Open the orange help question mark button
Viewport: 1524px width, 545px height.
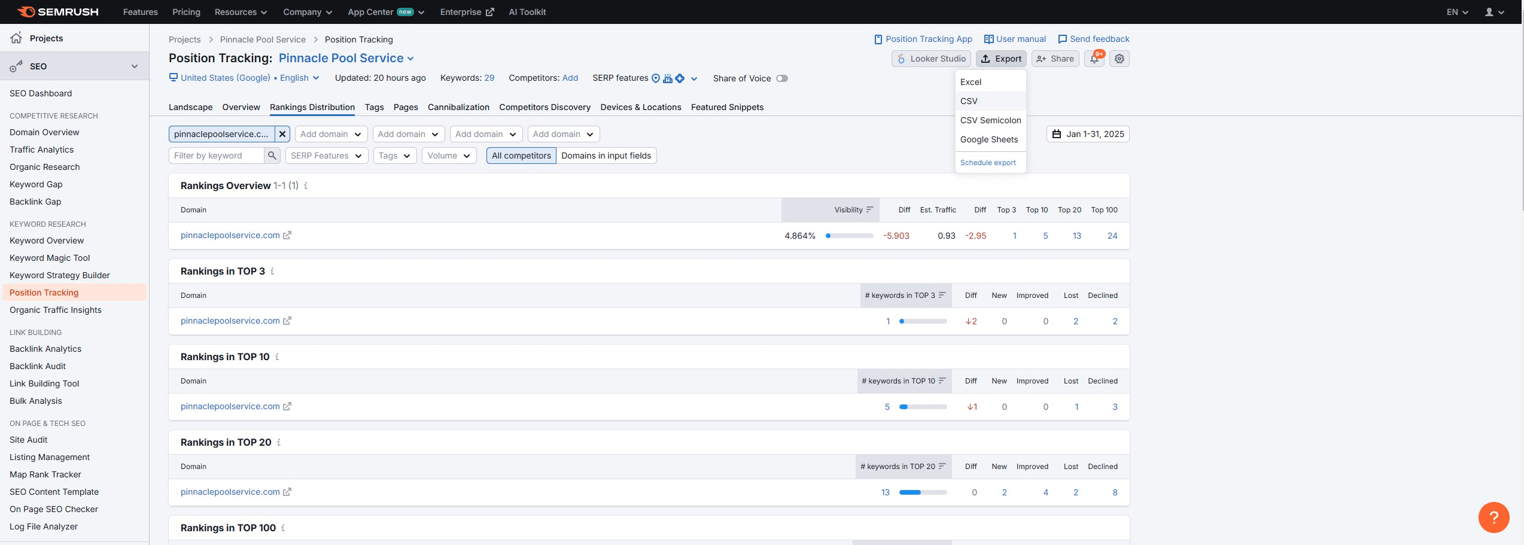pos(1493,517)
